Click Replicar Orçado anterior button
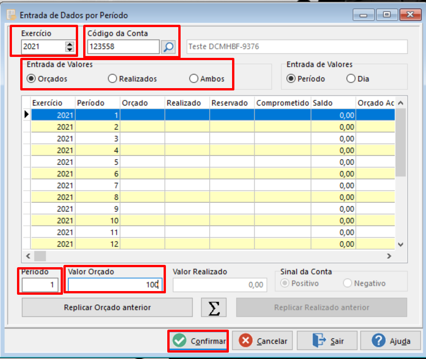This screenshot has height=359, width=426. tap(107, 308)
